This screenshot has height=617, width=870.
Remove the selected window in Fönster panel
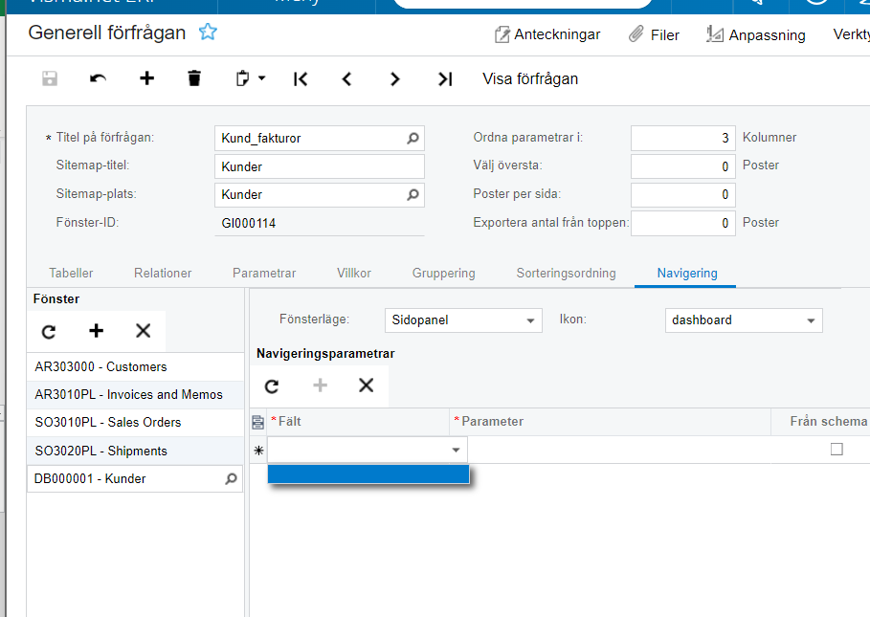[x=144, y=331]
